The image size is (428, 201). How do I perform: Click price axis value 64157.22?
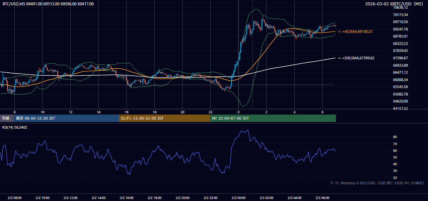(x=401, y=109)
